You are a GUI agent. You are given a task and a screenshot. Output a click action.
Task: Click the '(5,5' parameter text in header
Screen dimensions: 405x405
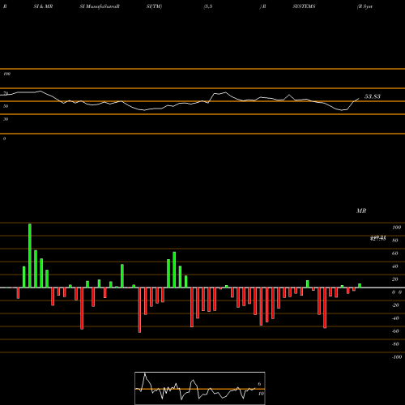[208, 6]
